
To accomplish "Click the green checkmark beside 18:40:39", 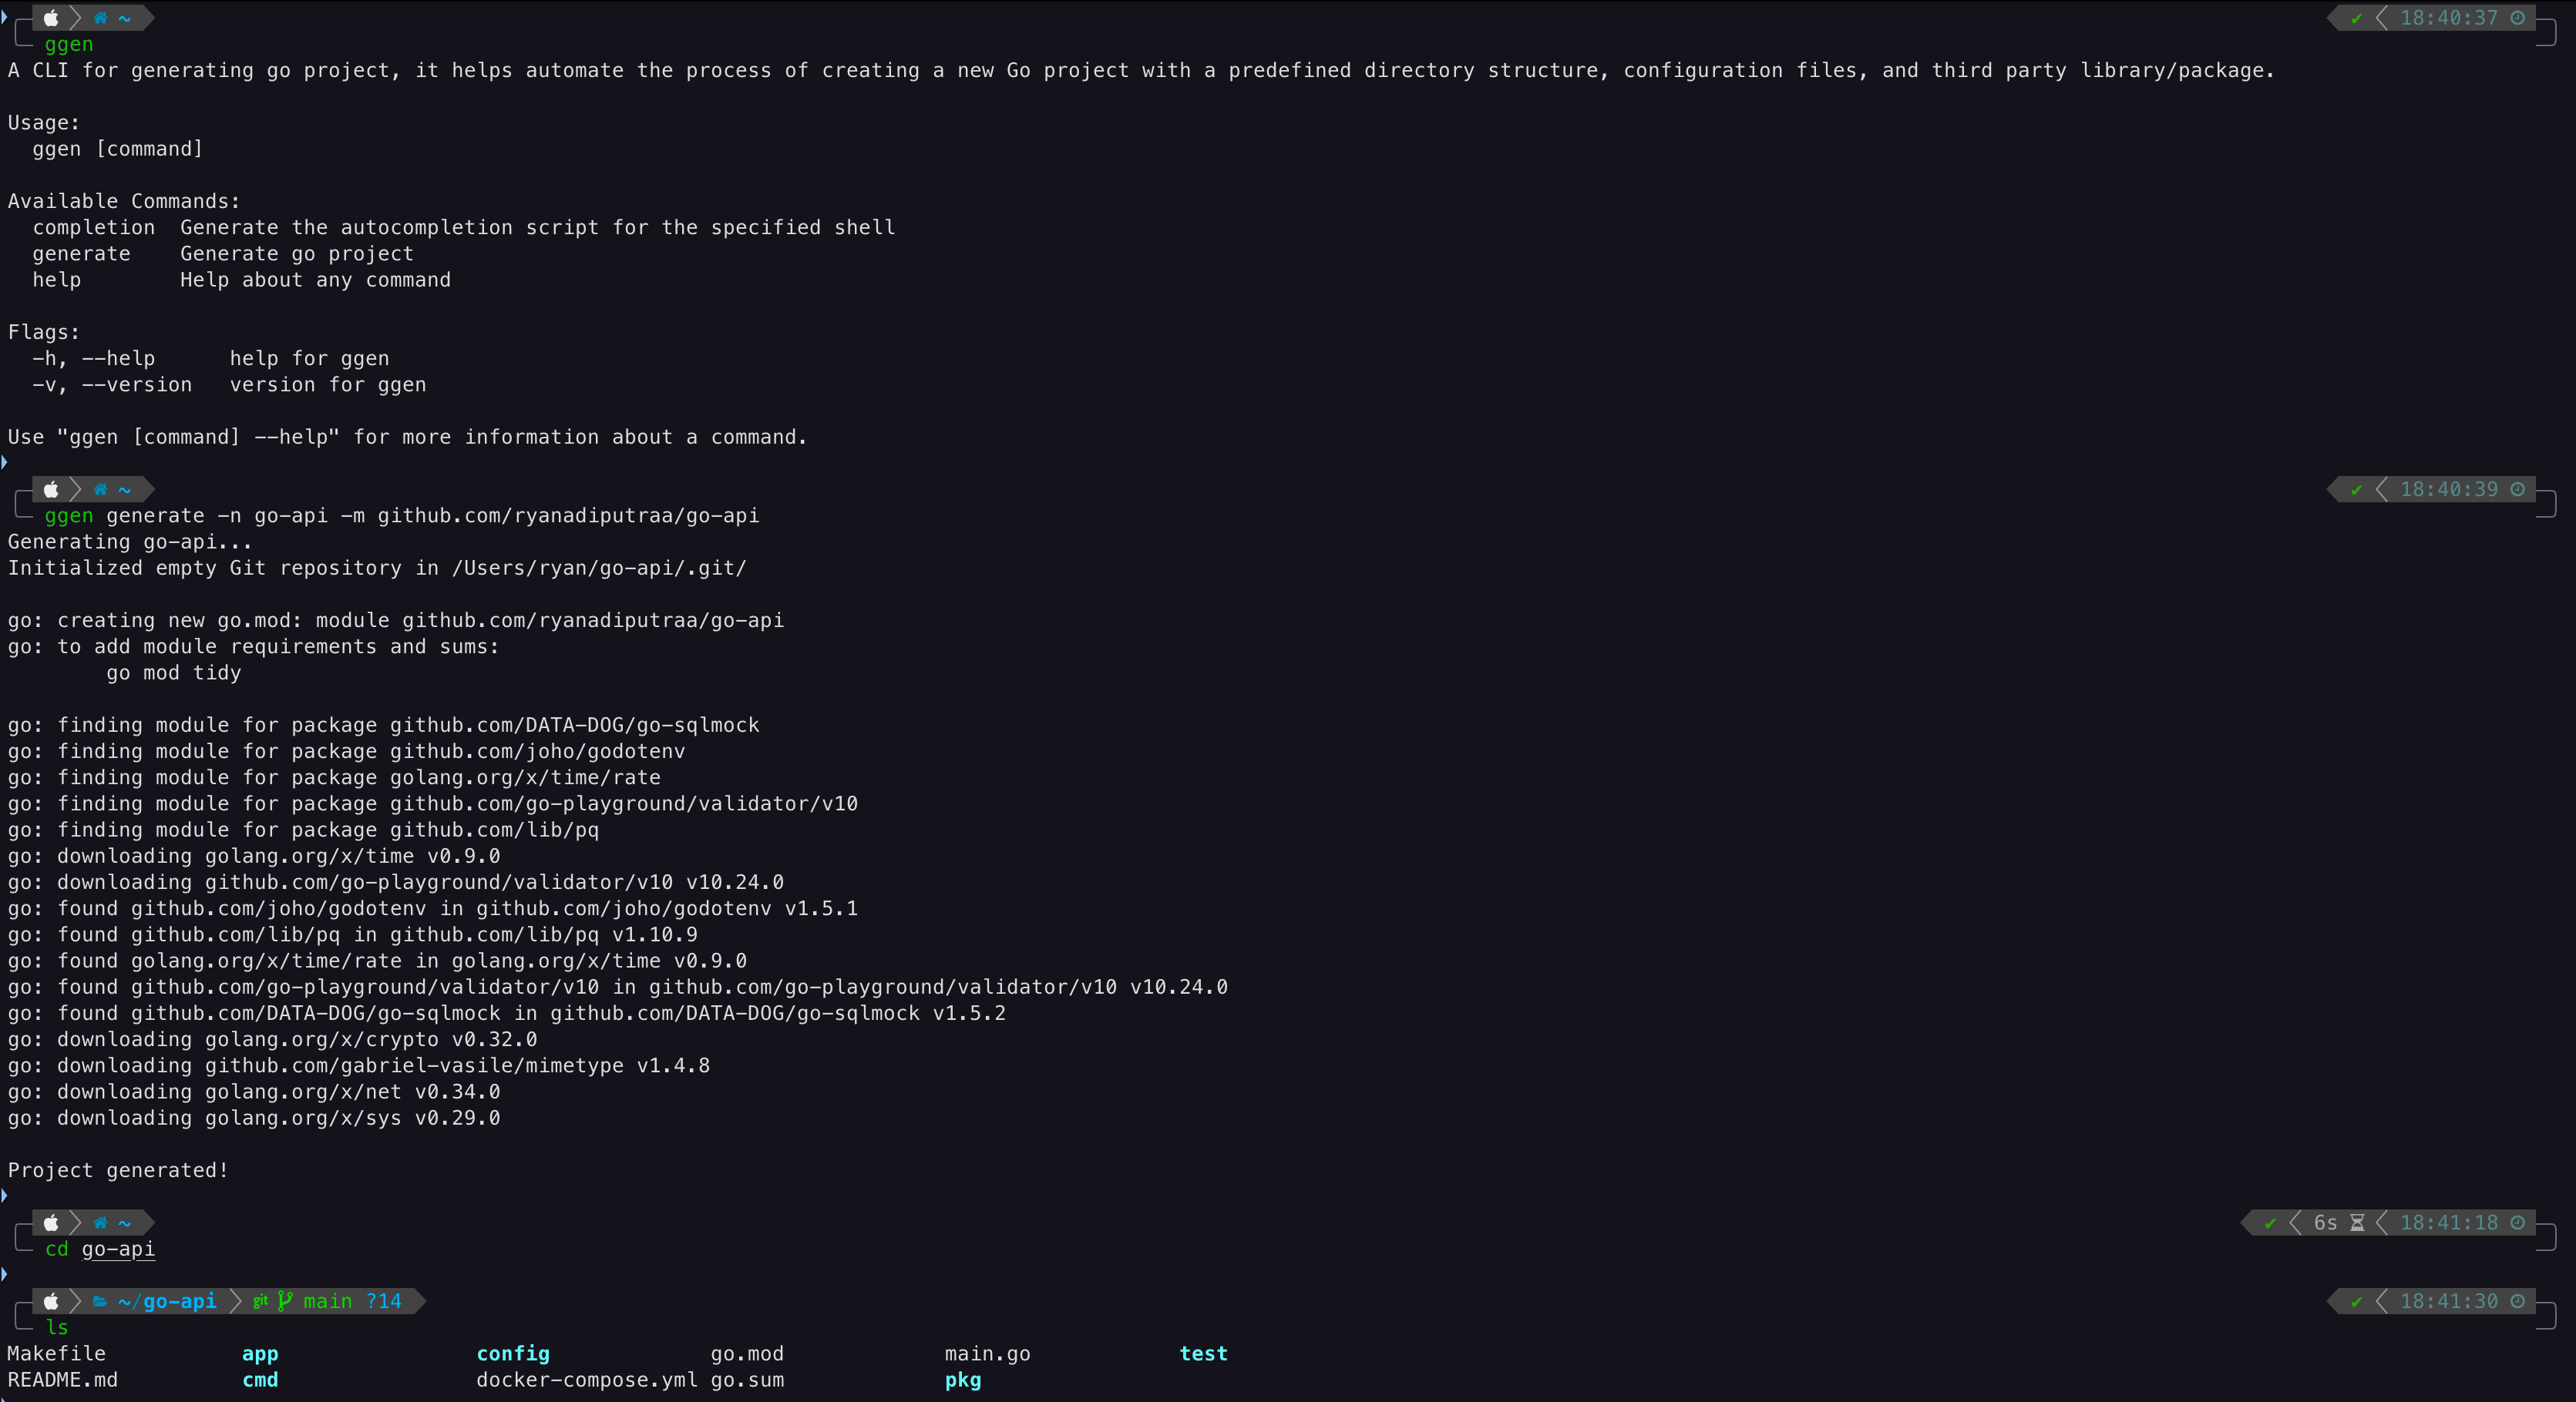I will (2356, 490).
